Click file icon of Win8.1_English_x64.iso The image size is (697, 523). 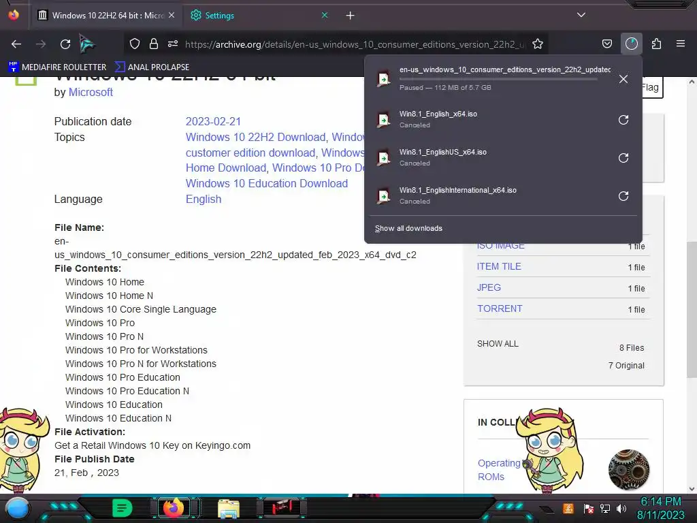[383, 120]
